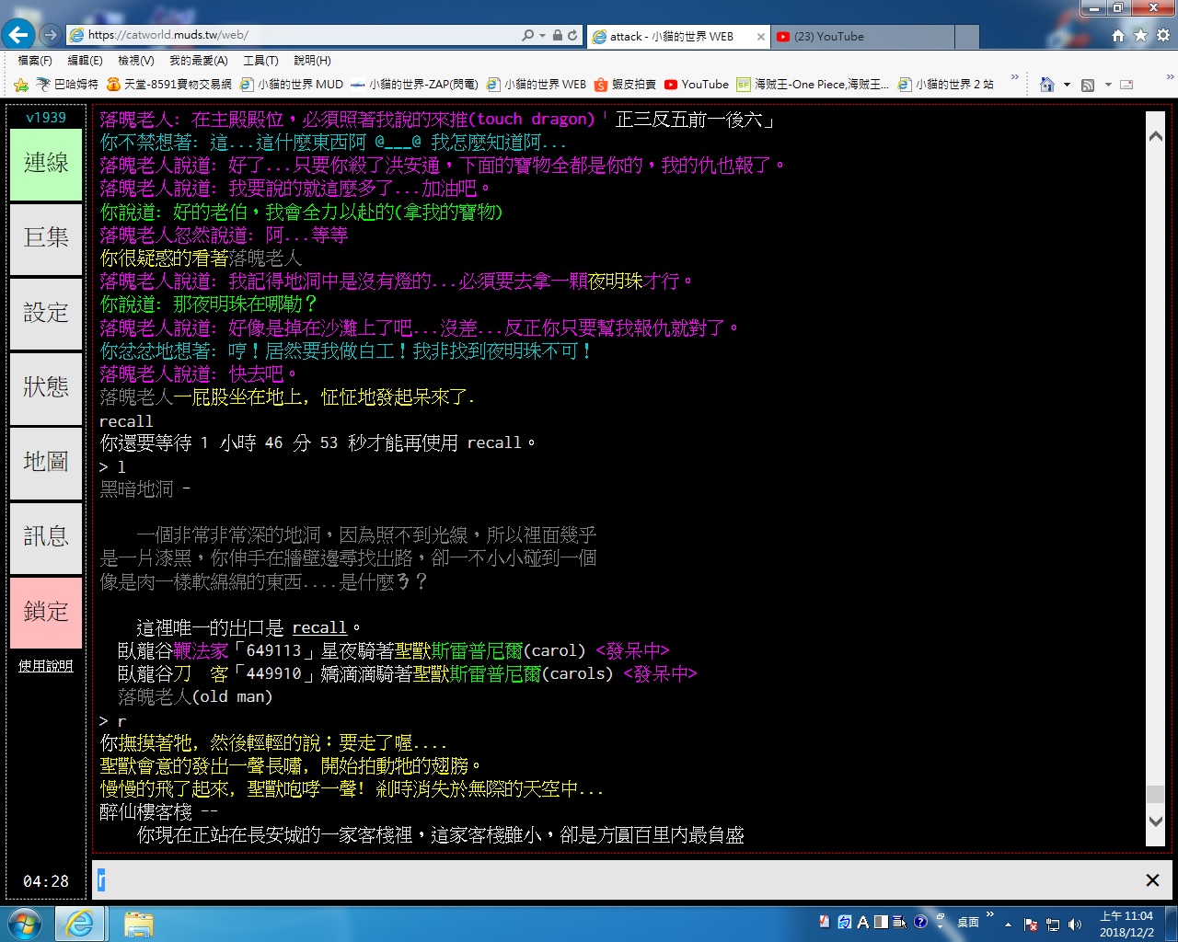Expand the favorites bar overflow chevron

point(1015,77)
